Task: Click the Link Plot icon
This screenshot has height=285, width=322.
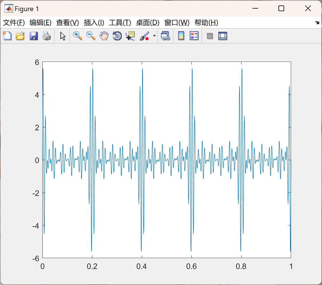Action: (166, 36)
